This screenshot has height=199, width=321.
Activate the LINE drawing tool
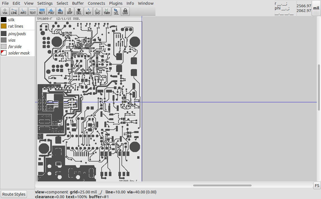[x=14, y=11]
